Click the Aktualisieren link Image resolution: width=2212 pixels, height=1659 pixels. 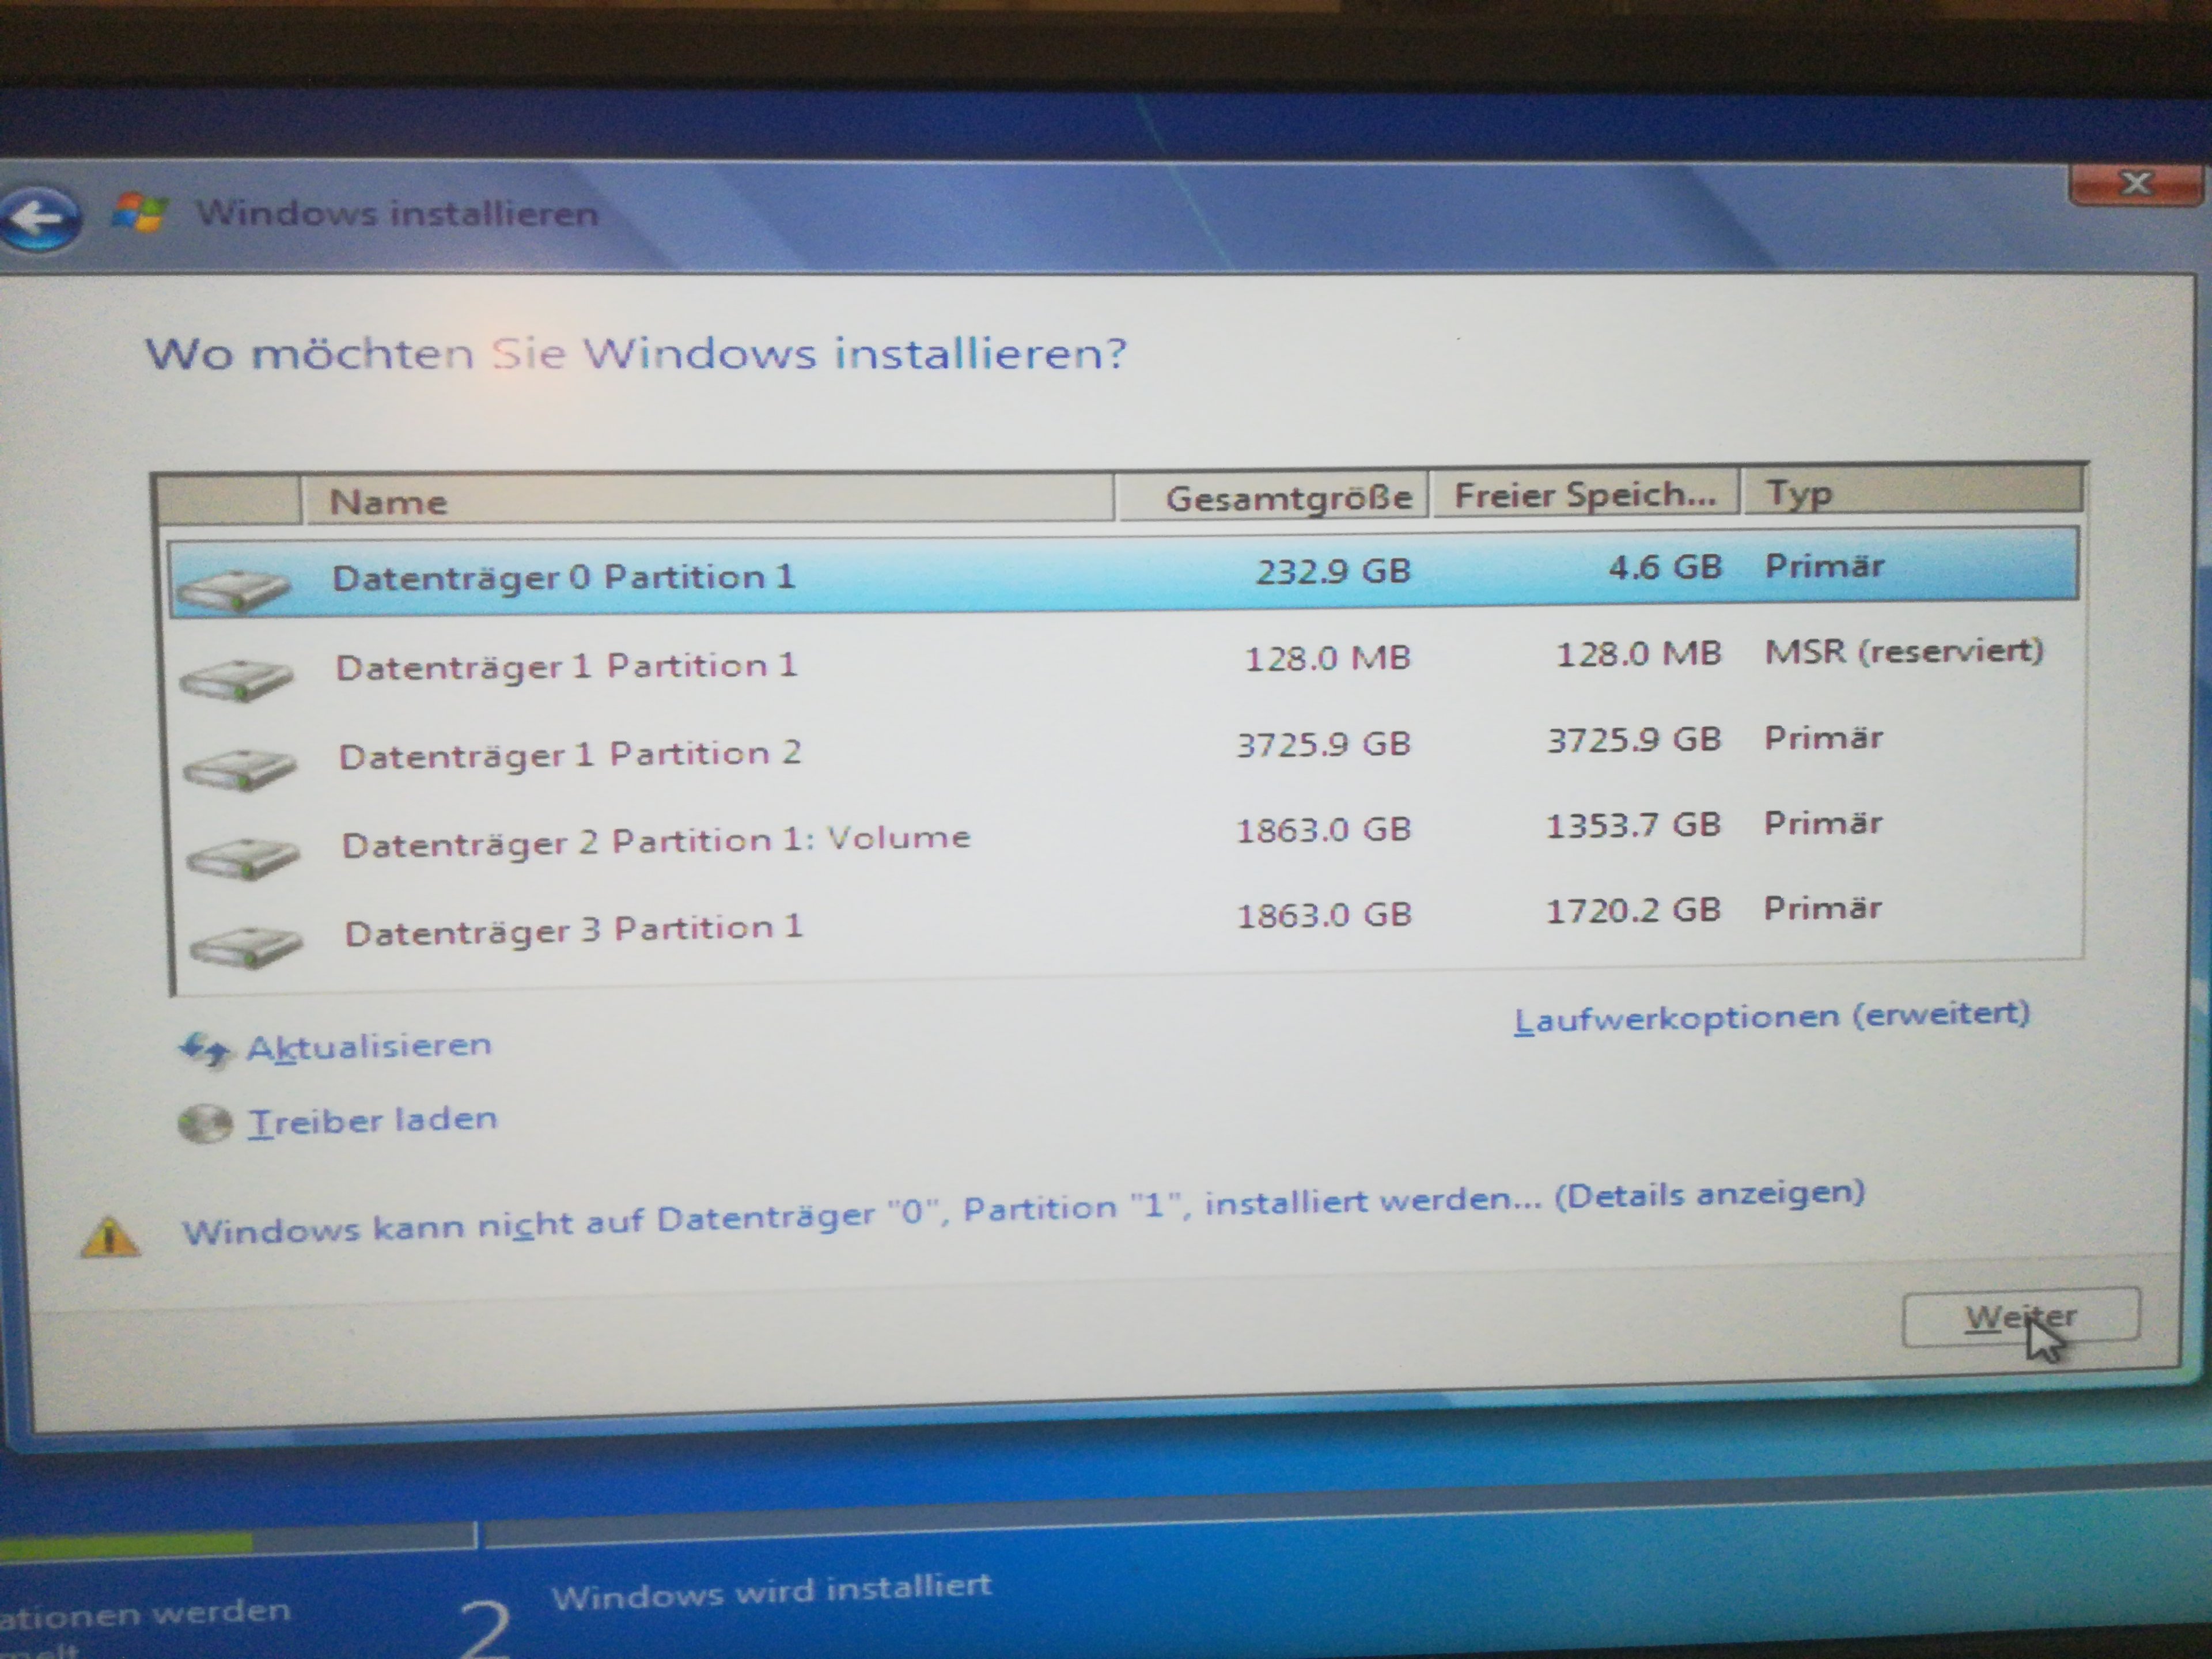[x=369, y=1047]
